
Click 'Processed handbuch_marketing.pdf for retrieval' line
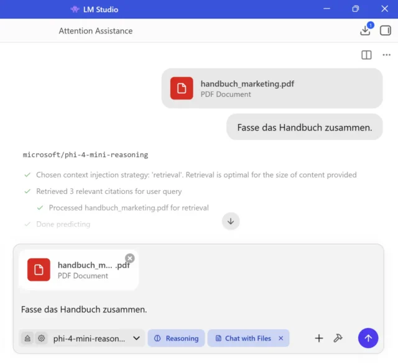click(x=123, y=207)
